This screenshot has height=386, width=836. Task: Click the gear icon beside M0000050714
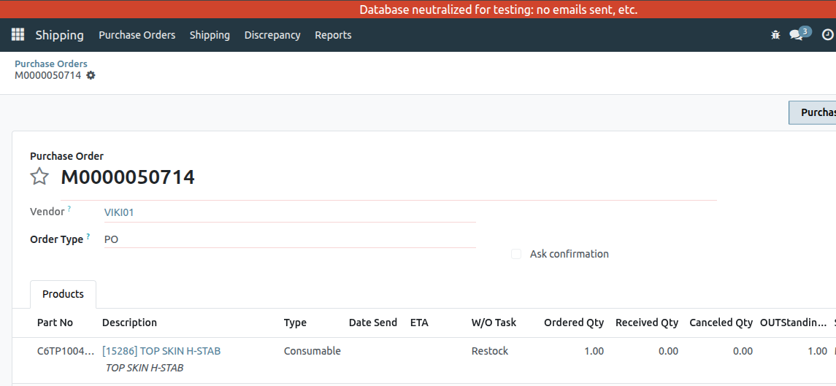pyautogui.click(x=91, y=75)
